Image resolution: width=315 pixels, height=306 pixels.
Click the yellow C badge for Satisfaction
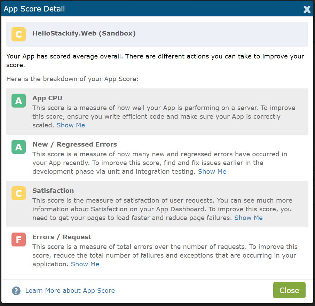18,193
